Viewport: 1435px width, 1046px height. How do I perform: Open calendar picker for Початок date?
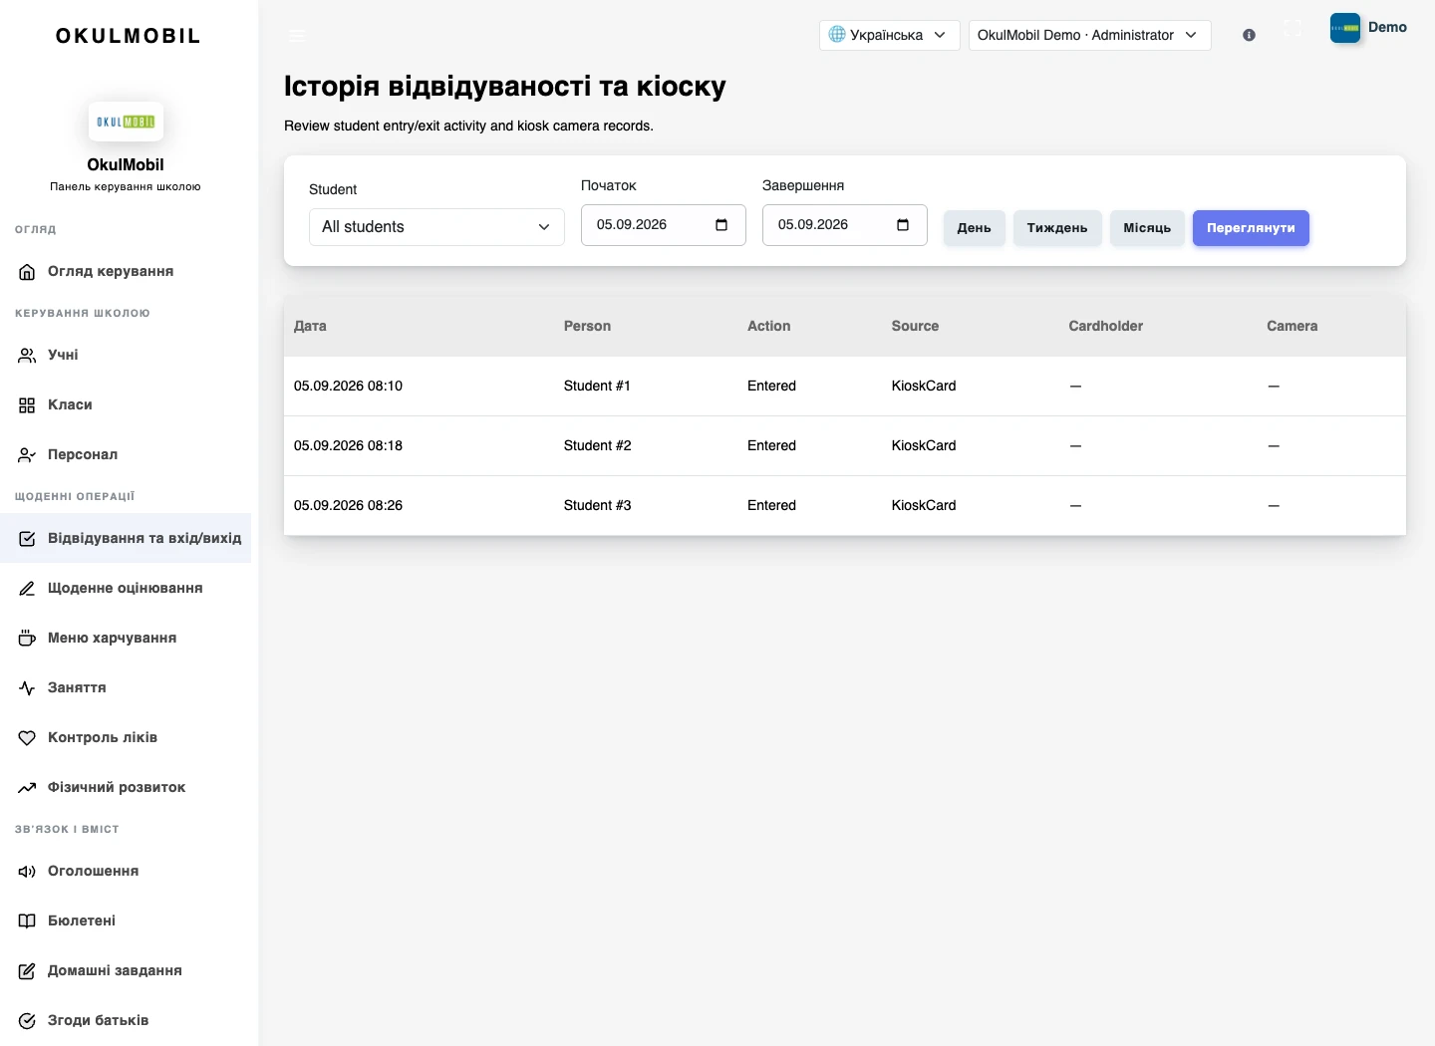coord(721,225)
